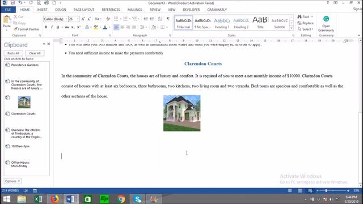Click the Decrease Indent icon
The width and height of the screenshot is (363, 204).
(x=146, y=19)
